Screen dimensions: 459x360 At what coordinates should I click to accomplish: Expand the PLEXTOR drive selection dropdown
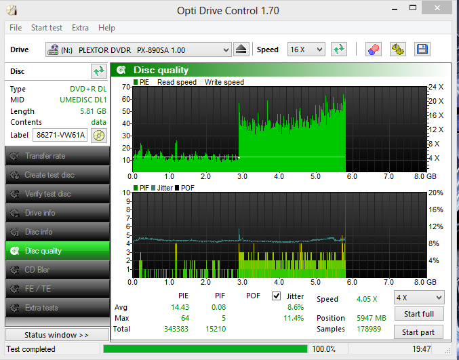tap(138, 49)
